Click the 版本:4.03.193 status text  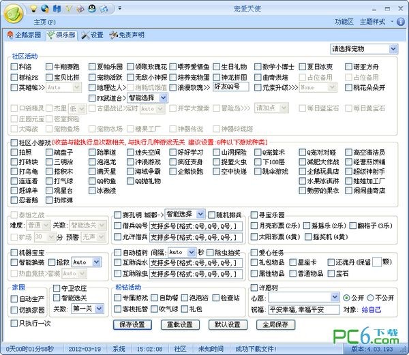(x=372, y=349)
